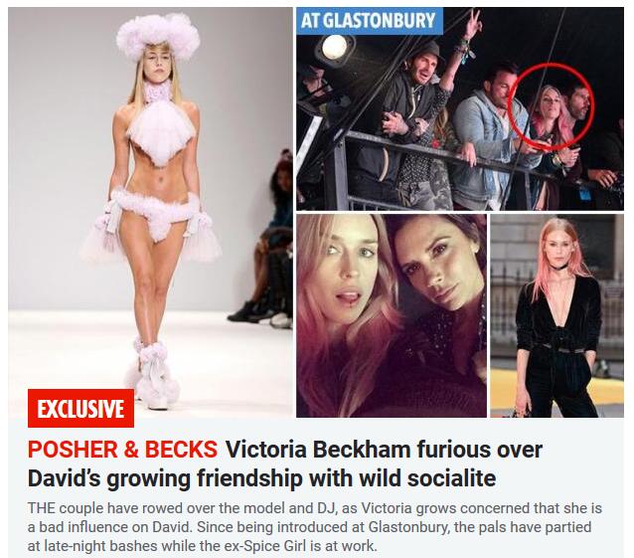Image resolution: width=634 pixels, height=558 pixels.
Task: Click the red POSHER & BECKS kicker
Action: pos(122,450)
